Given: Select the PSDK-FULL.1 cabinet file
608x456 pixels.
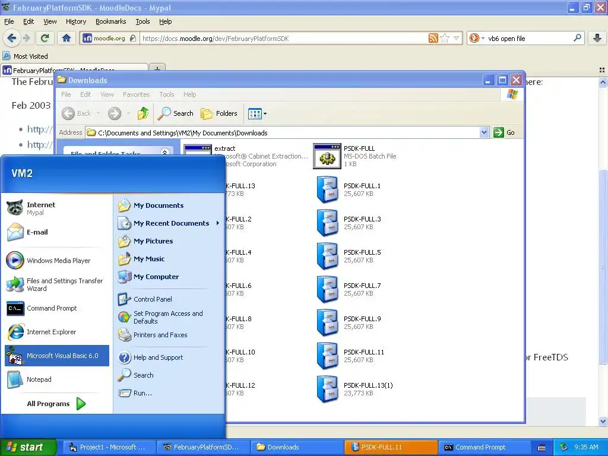Looking at the screenshot, I should pos(349,189).
